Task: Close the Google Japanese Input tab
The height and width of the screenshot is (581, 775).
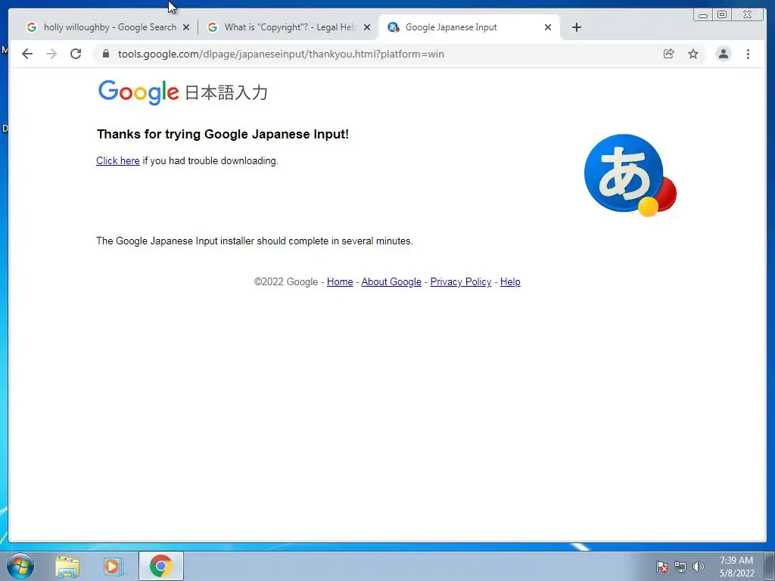Action: (x=548, y=27)
